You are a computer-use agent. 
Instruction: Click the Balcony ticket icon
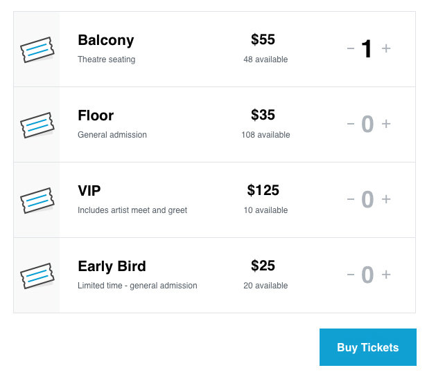37,50
